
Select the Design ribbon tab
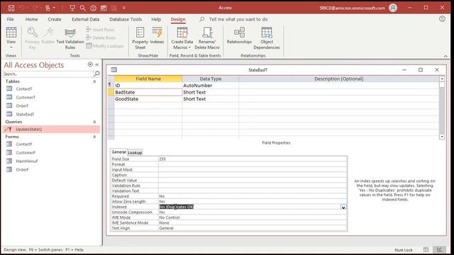[178, 19]
